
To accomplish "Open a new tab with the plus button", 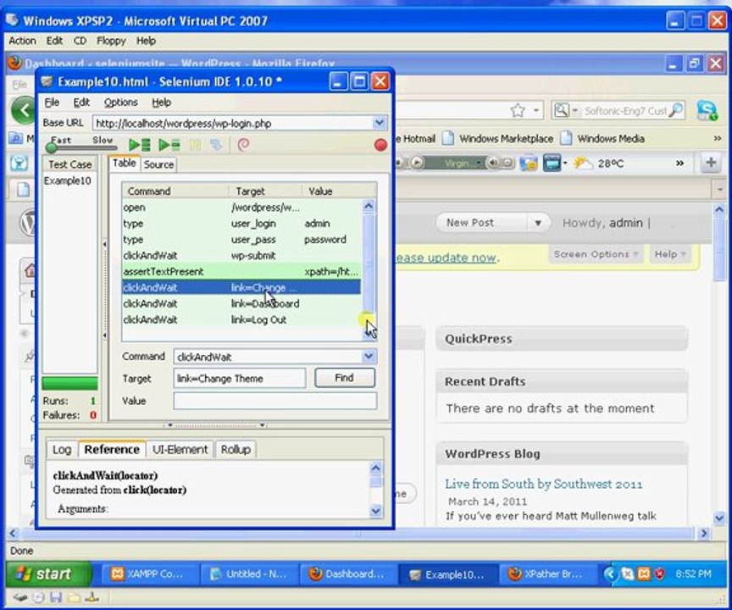I will (711, 163).
